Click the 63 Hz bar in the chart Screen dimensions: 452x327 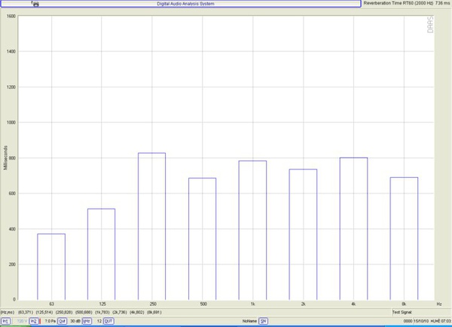[51, 267]
